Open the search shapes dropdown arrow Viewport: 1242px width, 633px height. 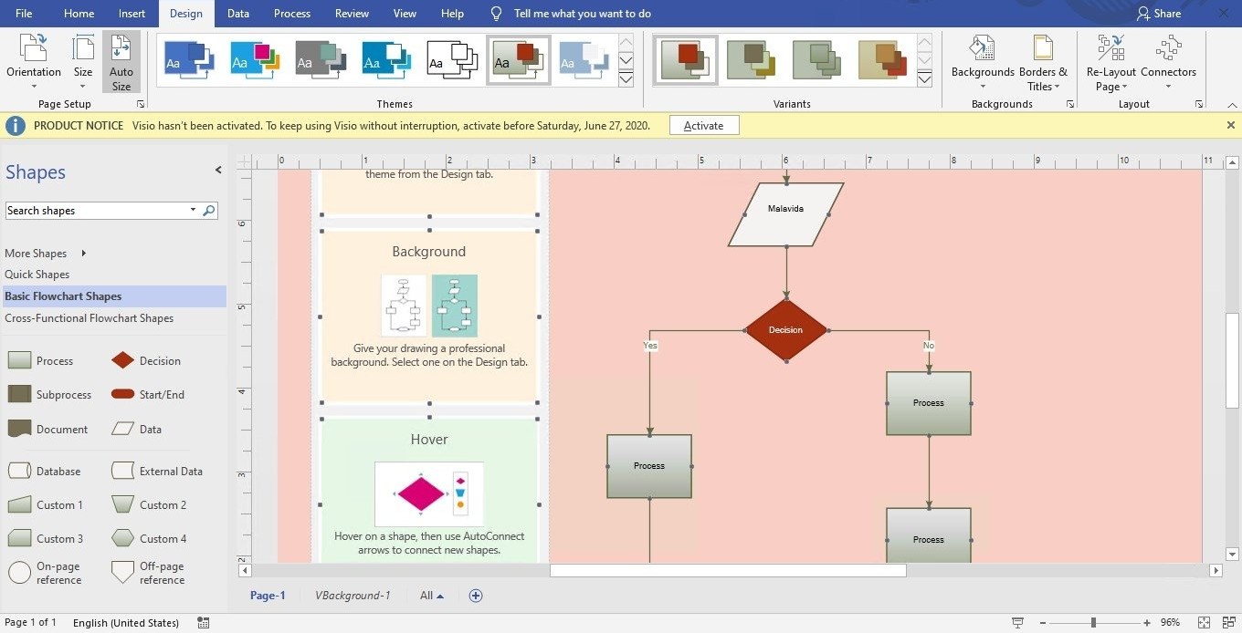click(193, 211)
